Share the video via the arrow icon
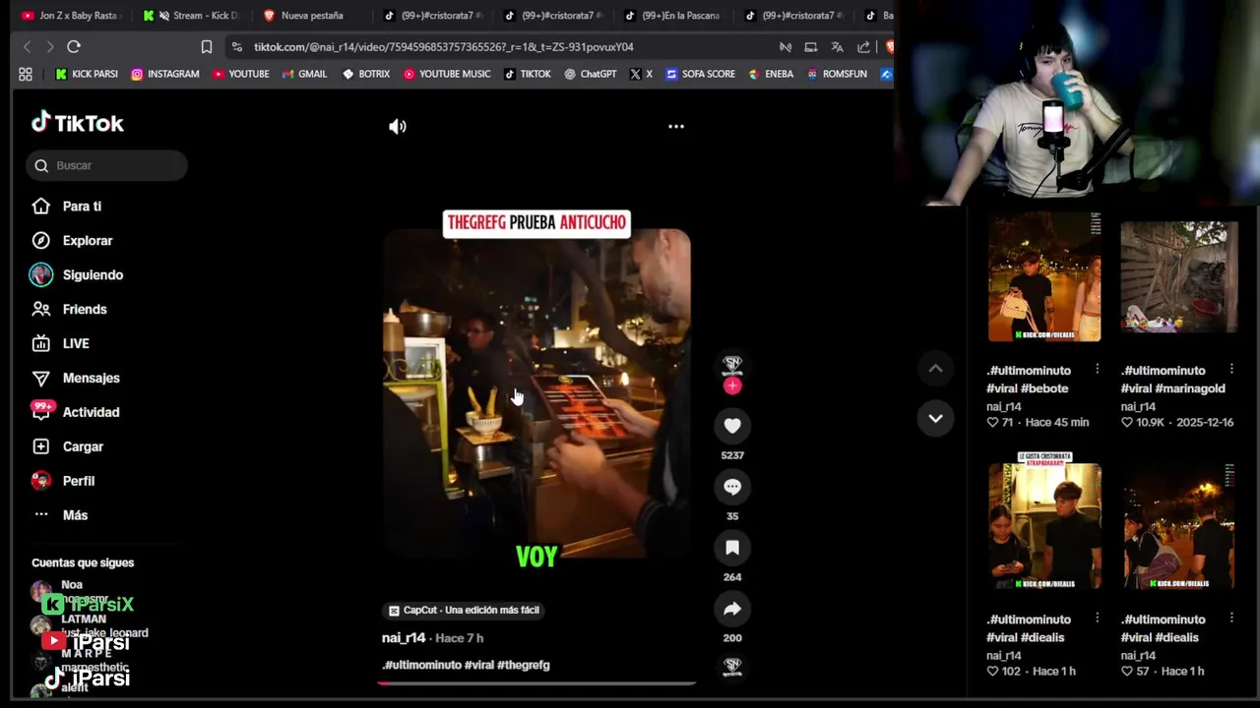1260x708 pixels. click(732, 609)
